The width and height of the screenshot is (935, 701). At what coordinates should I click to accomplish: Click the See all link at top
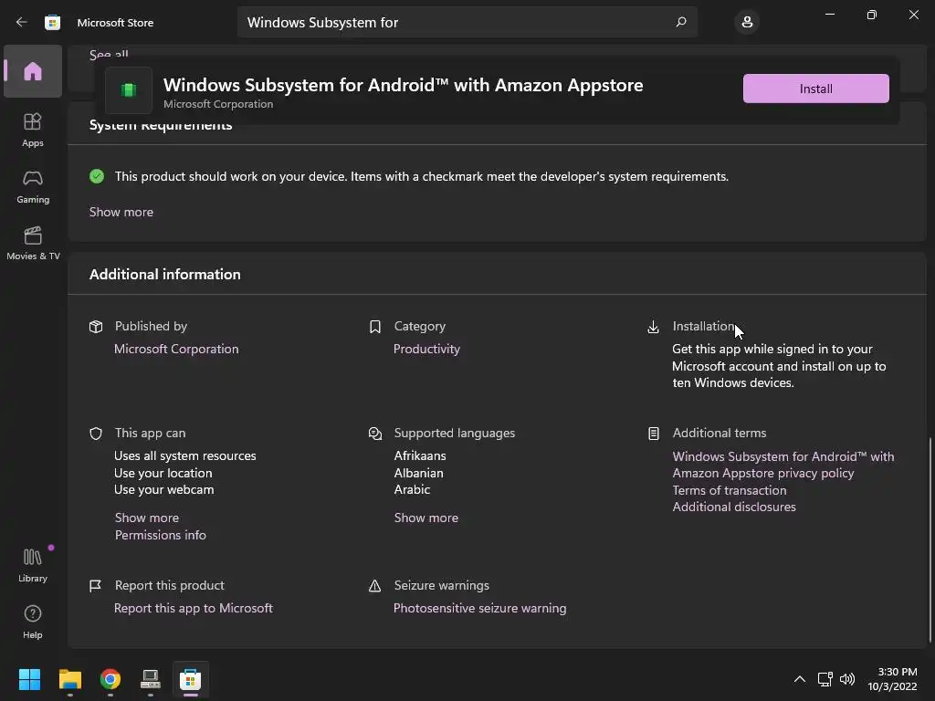(x=109, y=55)
